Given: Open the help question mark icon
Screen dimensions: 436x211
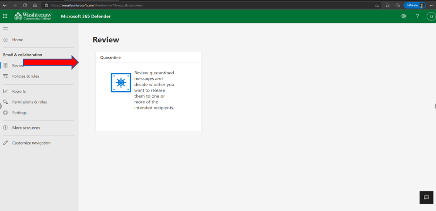Looking at the screenshot, I should [417, 16].
